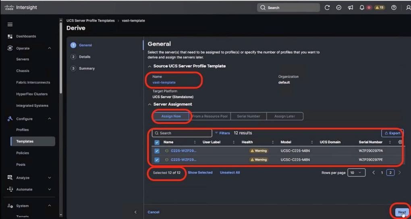
Task: Open HyperFlex Clusters in sidebar
Action: (x=32, y=94)
